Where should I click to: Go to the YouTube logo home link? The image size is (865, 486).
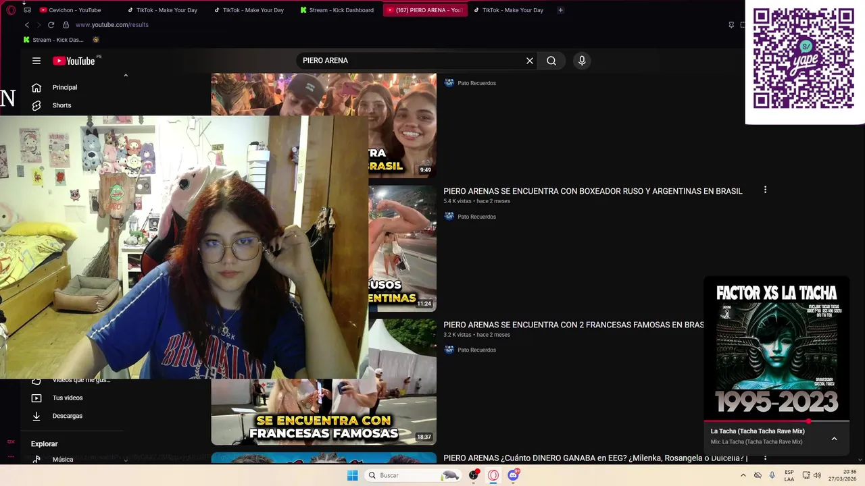(x=74, y=61)
